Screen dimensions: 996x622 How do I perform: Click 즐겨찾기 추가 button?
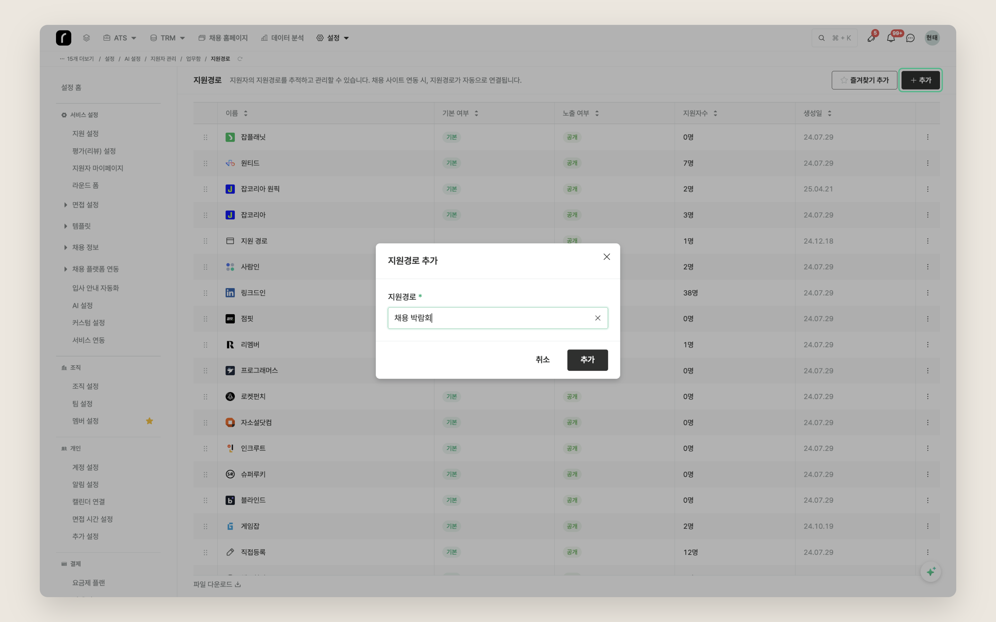pos(864,80)
